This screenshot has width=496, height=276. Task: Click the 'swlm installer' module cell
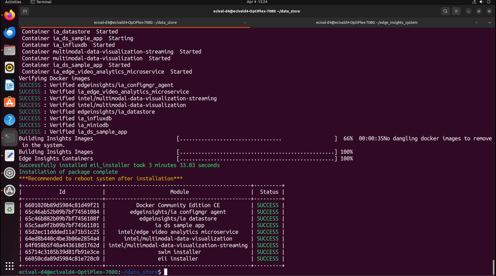click(x=179, y=252)
